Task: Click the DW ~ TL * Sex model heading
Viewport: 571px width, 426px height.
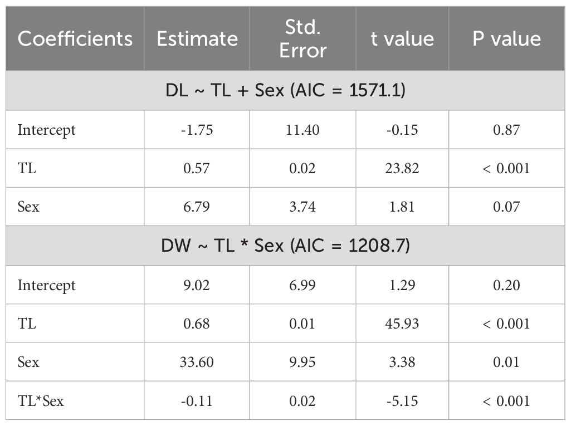Action: [x=285, y=246]
